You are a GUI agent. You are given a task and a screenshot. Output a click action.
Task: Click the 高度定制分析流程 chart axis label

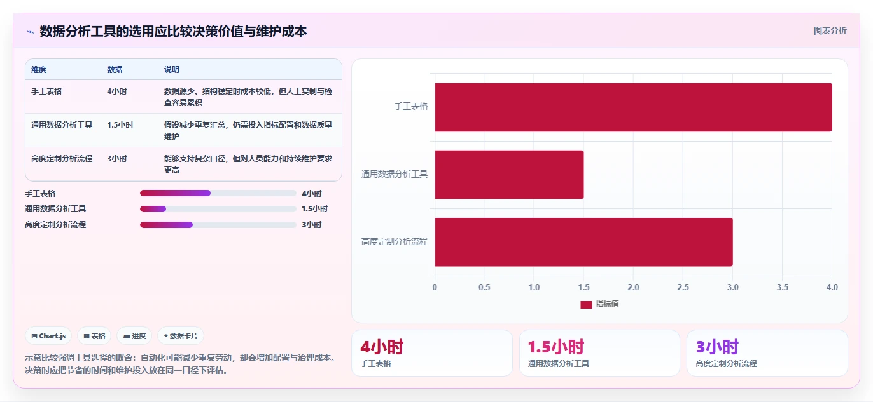coord(395,241)
